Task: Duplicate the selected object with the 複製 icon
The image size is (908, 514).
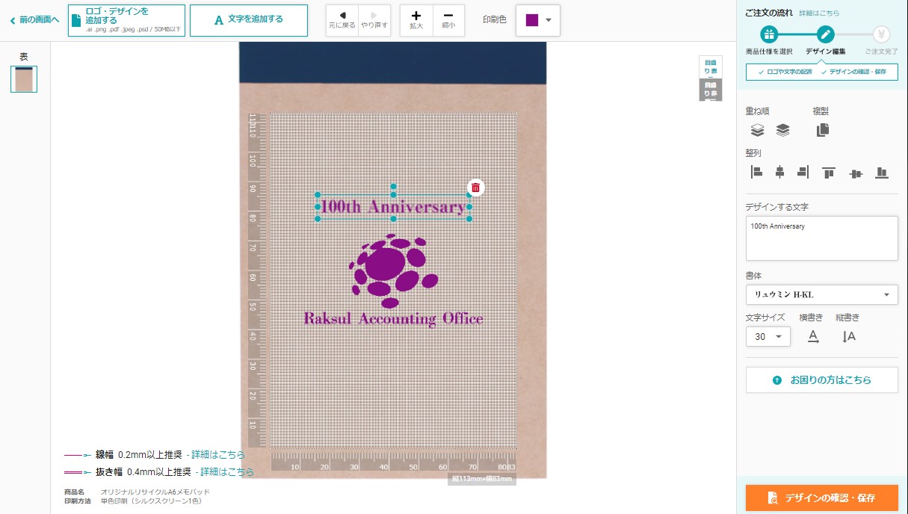Action: pos(823,130)
